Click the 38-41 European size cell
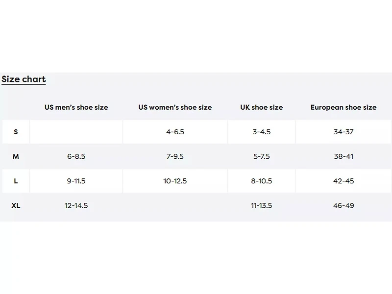The width and height of the screenshot is (392, 294). click(x=343, y=156)
